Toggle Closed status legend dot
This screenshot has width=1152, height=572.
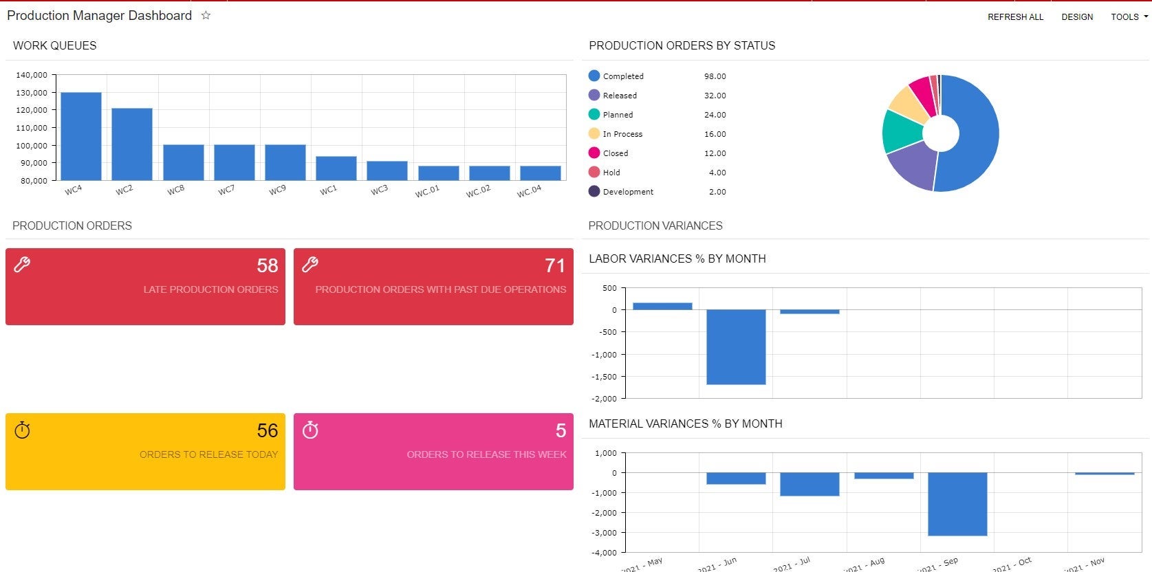click(x=594, y=153)
